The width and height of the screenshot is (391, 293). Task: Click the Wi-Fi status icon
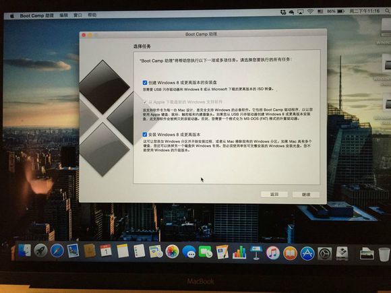[310, 11]
